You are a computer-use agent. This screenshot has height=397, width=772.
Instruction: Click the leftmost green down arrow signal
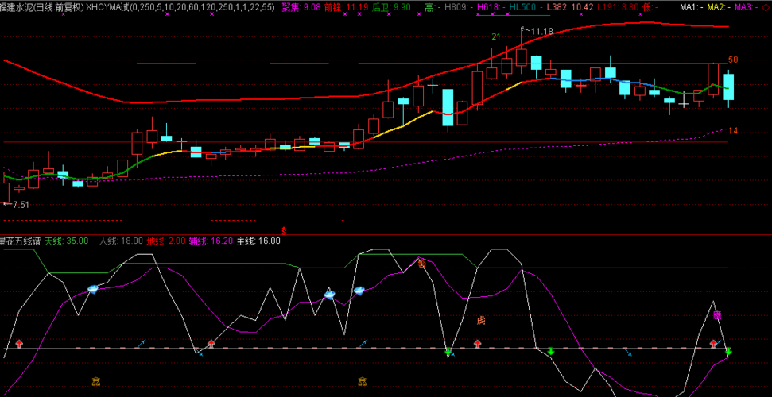[x=448, y=351]
